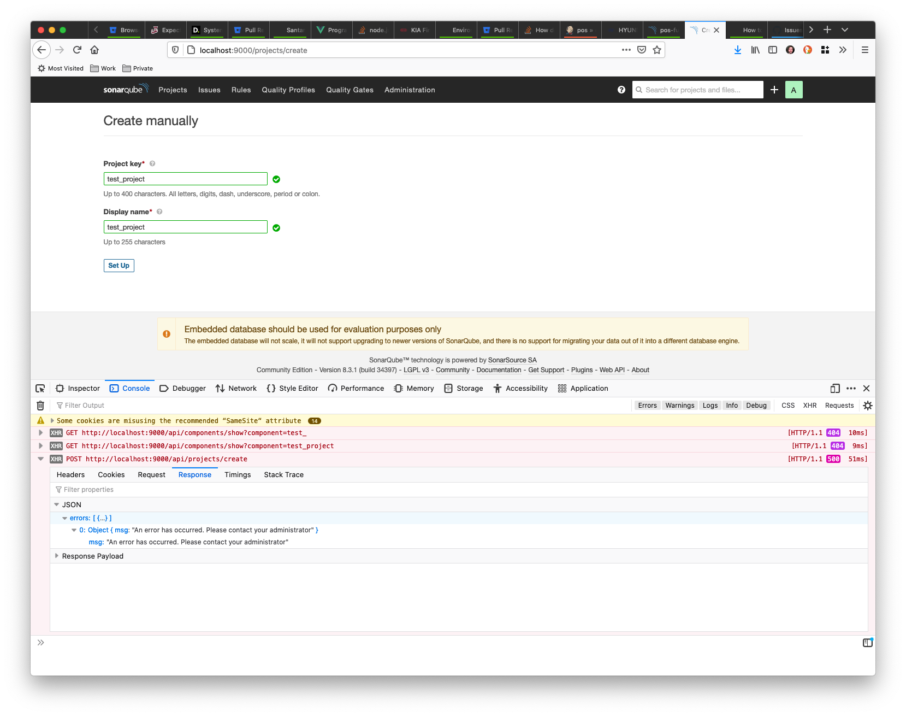This screenshot has height=716, width=906.
Task: Click the Search for projects and files box
Action: click(698, 90)
